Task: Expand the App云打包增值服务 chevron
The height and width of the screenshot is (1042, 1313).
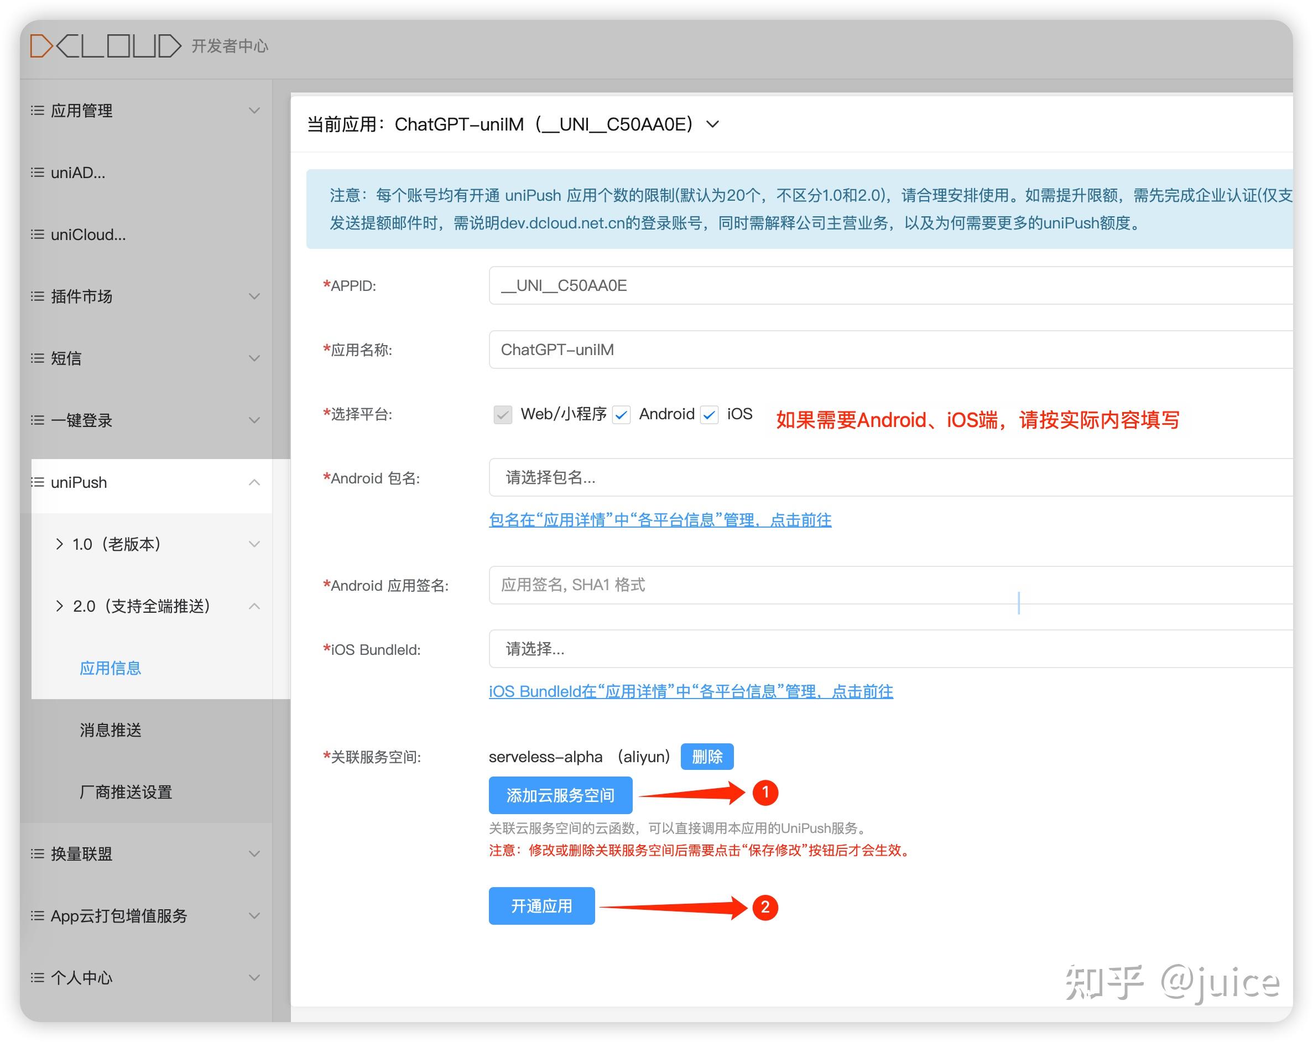Action: [254, 916]
